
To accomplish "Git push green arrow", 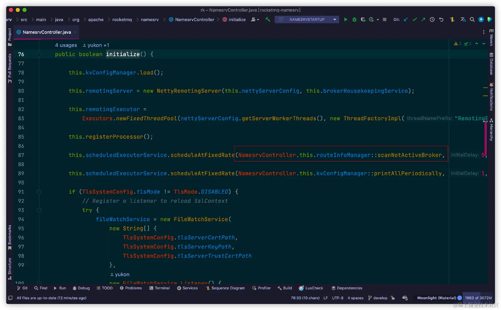I will click(423, 20).
